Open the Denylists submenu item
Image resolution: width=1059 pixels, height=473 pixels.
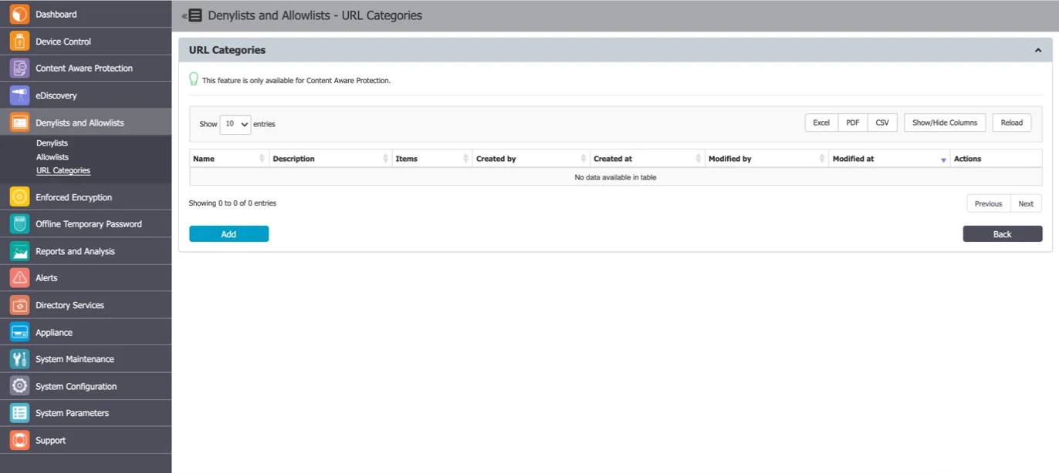click(52, 143)
